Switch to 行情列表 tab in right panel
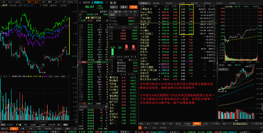Screen dimensions: 263x133 [x=144, y=3]
